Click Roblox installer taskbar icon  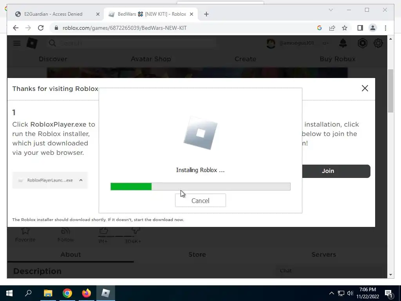106,293
